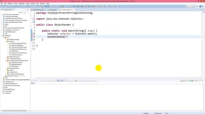Select TextFileCreator.java file

point(17,55)
